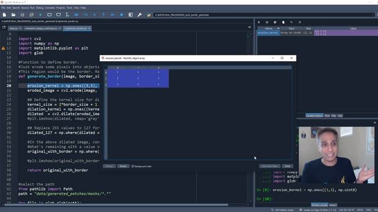Open Preferences with the wrench icon
Image resolution: width=378 pixels, height=212 pixels.
pos(139,15)
